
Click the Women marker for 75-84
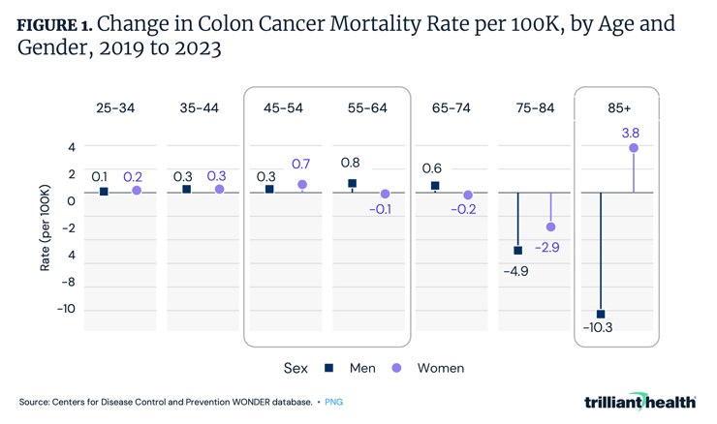(x=551, y=227)
